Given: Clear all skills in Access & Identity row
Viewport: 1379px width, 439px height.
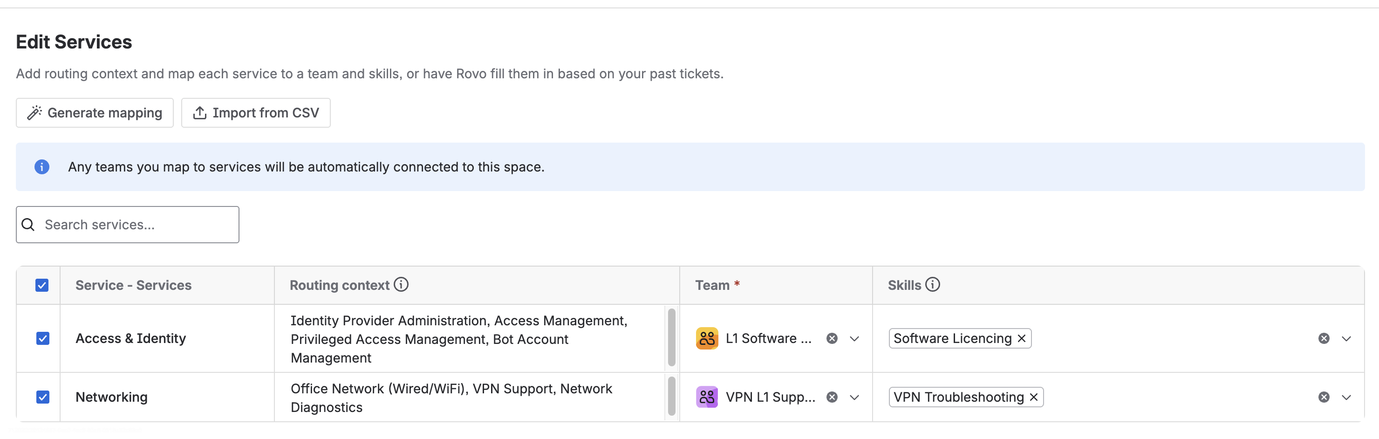Looking at the screenshot, I should [1324, 338].
